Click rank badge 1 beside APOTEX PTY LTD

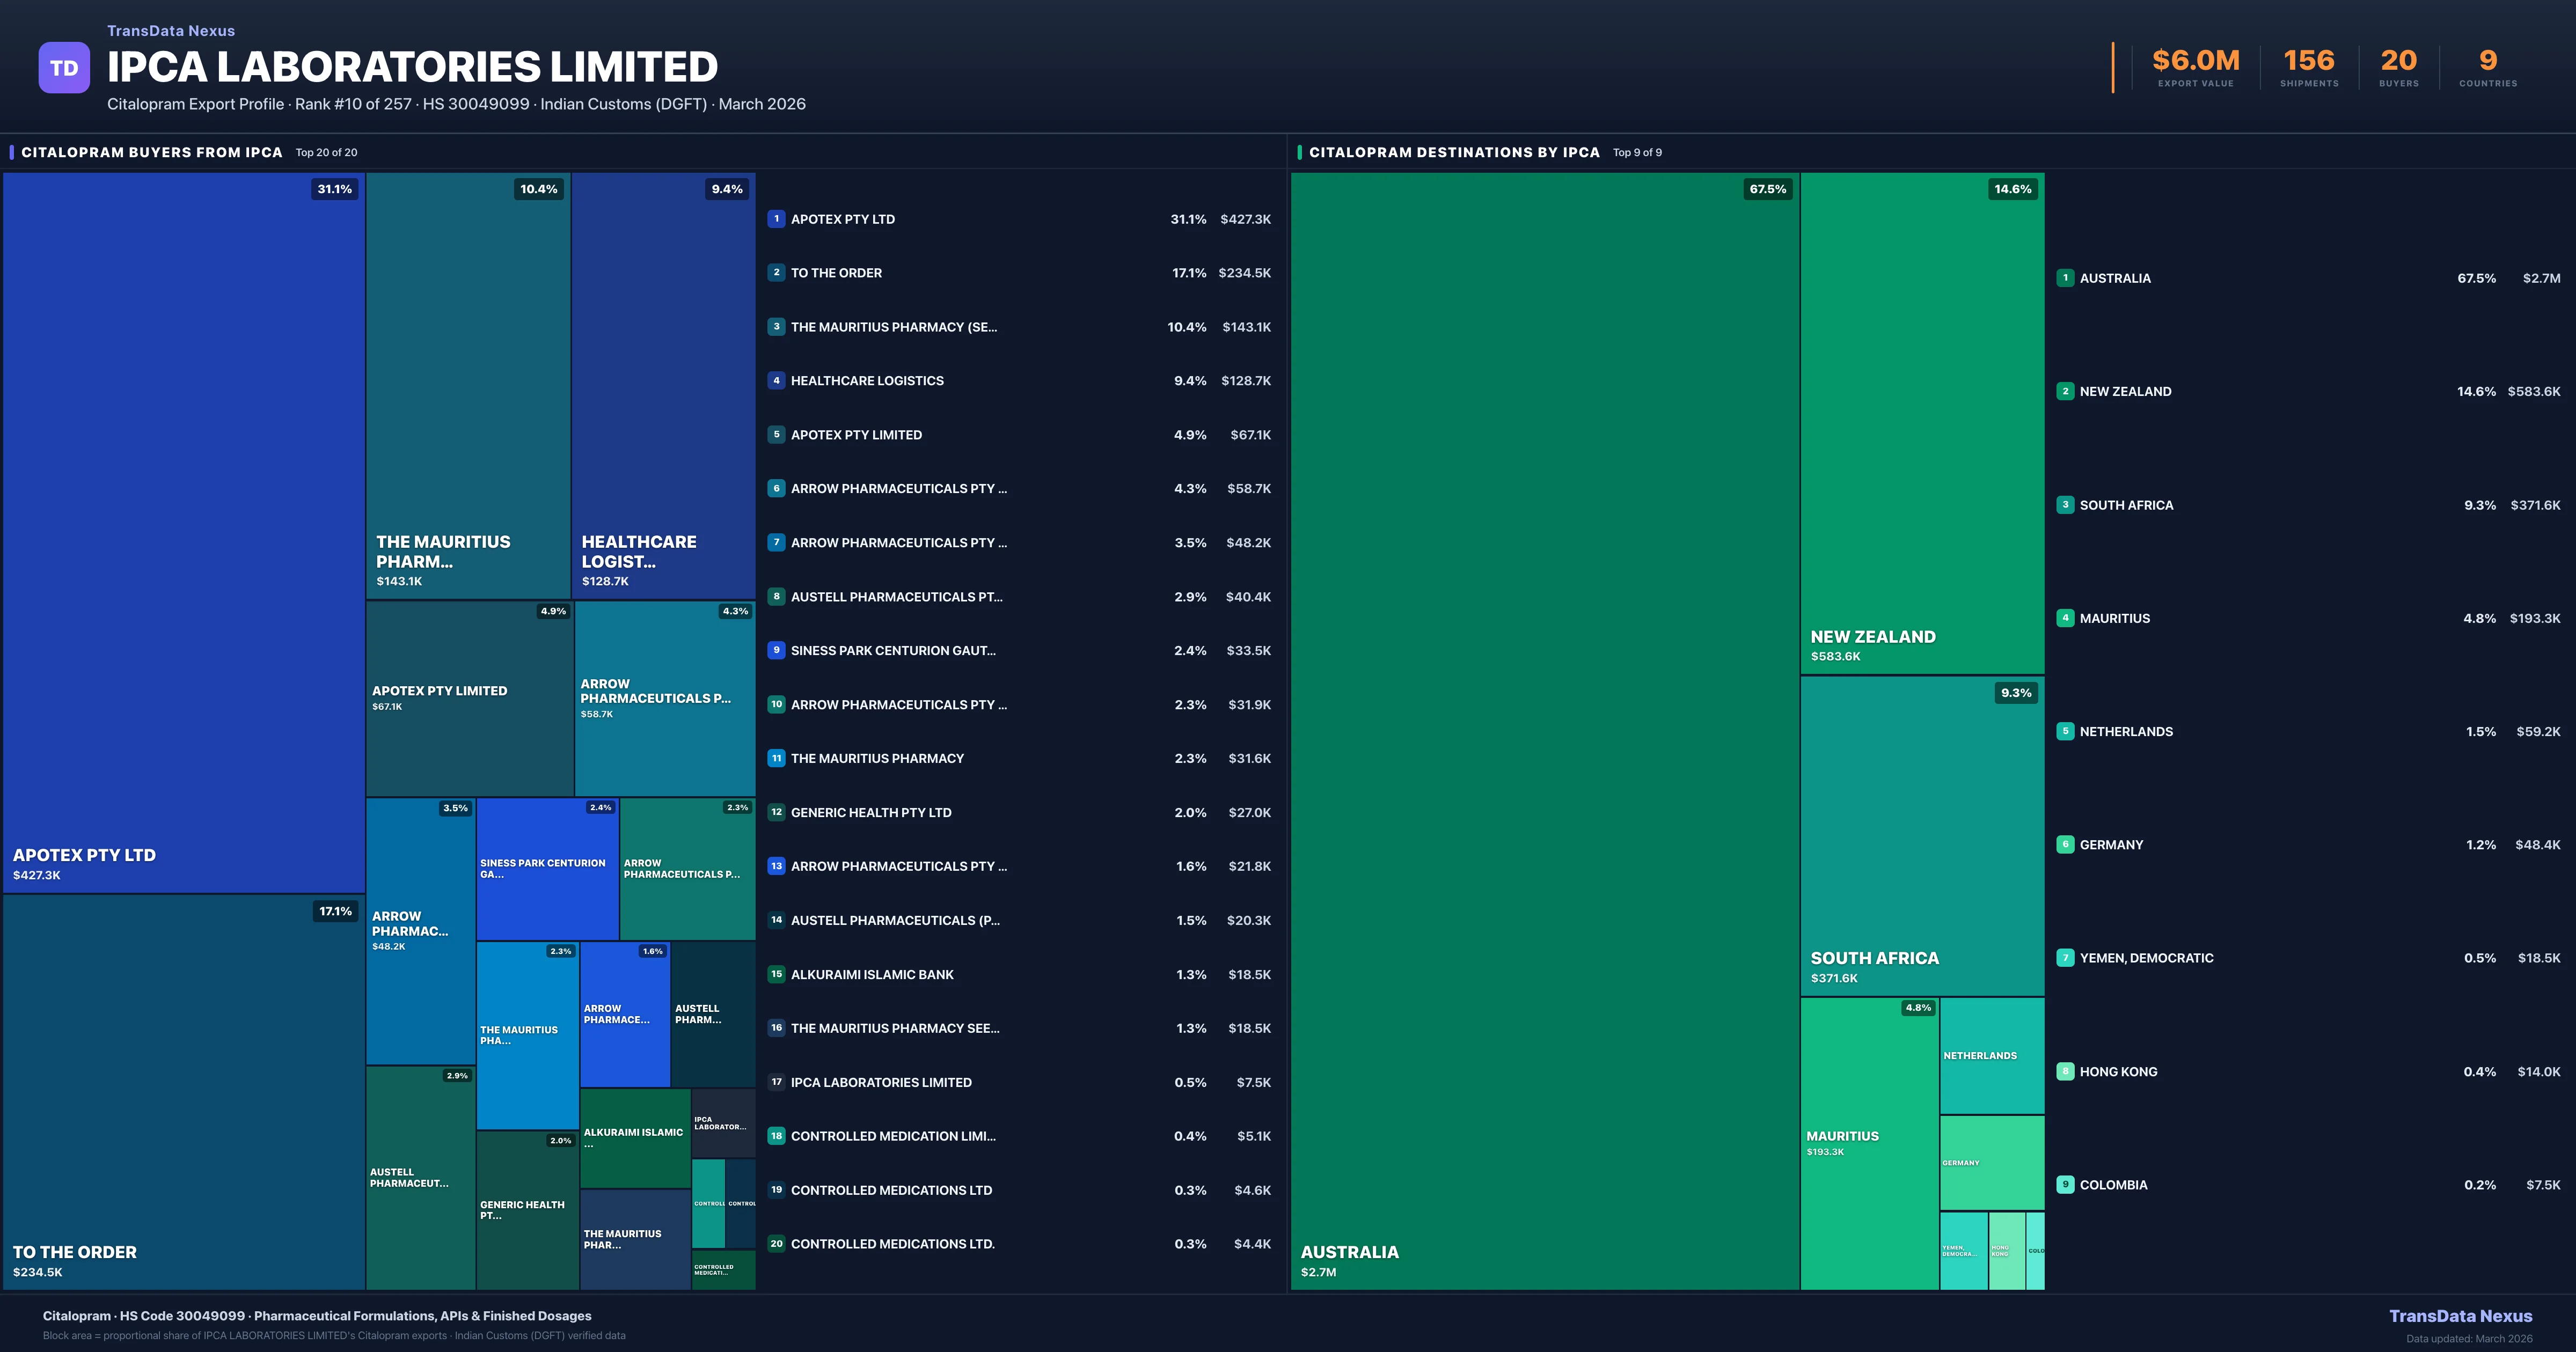(x=776, y=219)
